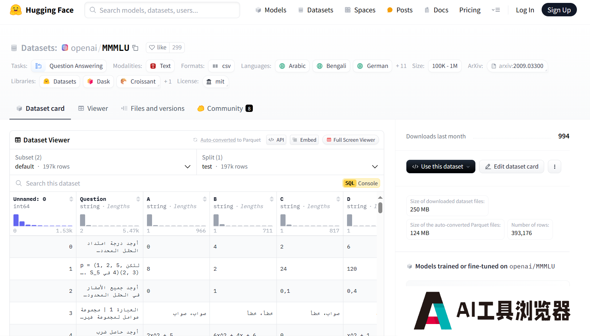Image resolution: width=590 pixels, height=336 pixels.
Task: Click the Unnamed: 0 histogram bars
Action: (43, 220)
